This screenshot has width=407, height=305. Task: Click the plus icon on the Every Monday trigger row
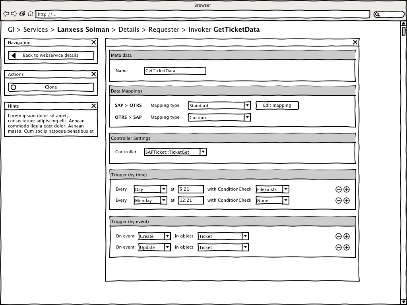[347, 201]
